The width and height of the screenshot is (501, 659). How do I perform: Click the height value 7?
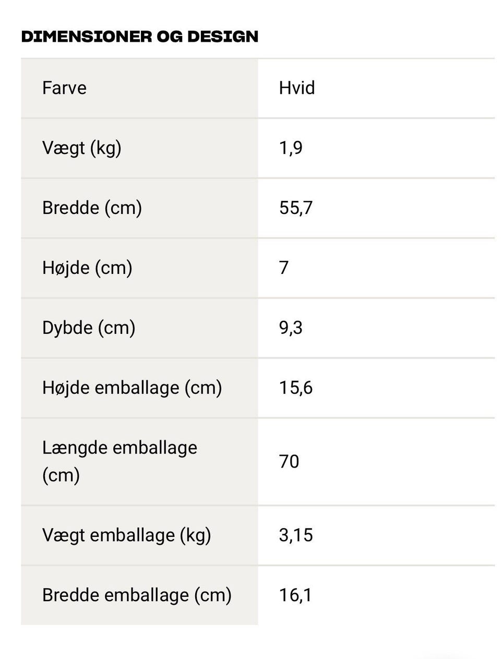click(x=284, y=268)
